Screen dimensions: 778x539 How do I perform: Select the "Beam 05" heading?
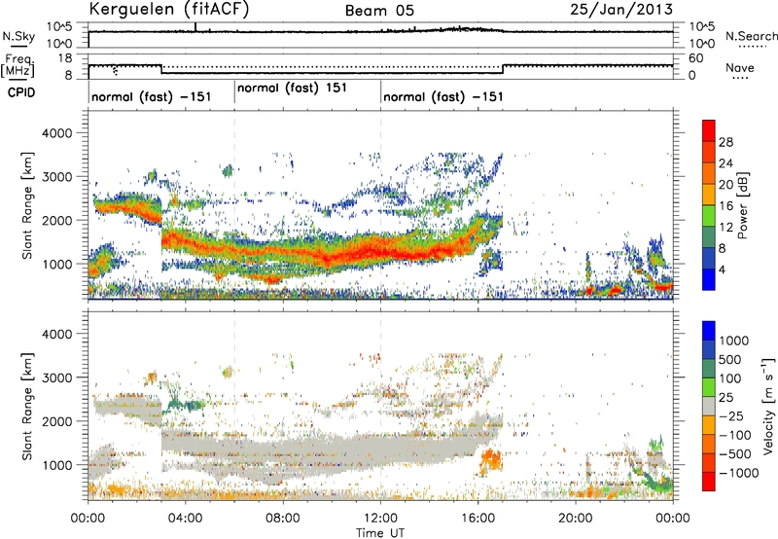[x=379, y=11]
